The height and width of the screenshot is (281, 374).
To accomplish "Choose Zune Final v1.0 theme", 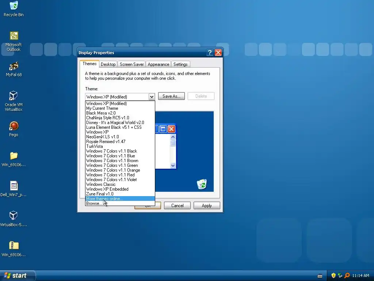I will pos(120,194).
